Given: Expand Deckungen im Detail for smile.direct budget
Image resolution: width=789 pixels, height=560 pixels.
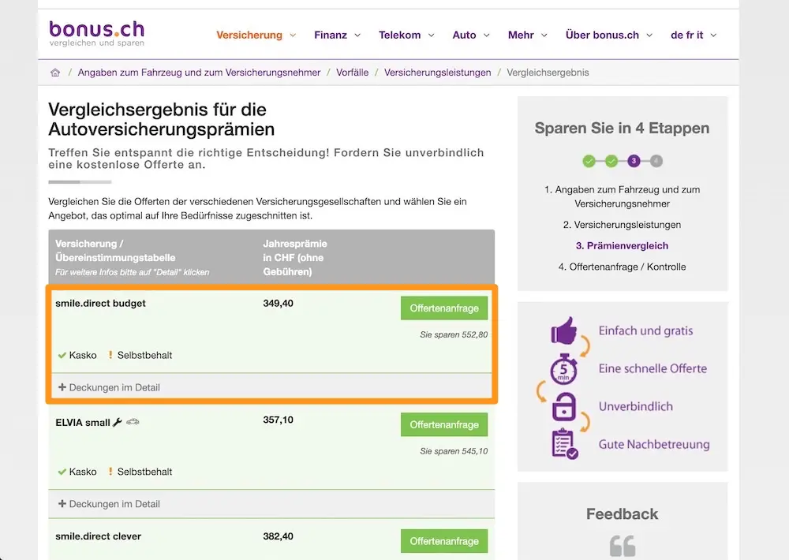Looking at the screenshot, I should [109, 387].
